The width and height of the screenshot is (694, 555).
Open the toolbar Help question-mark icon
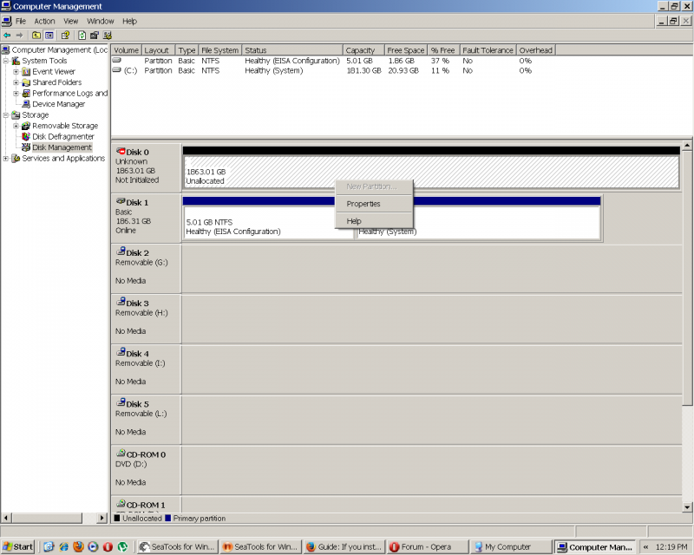pyautogui.click(x=66, y=36)
